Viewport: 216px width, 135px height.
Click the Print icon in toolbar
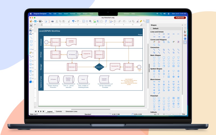pyautogui.click(x=52, y=21)
